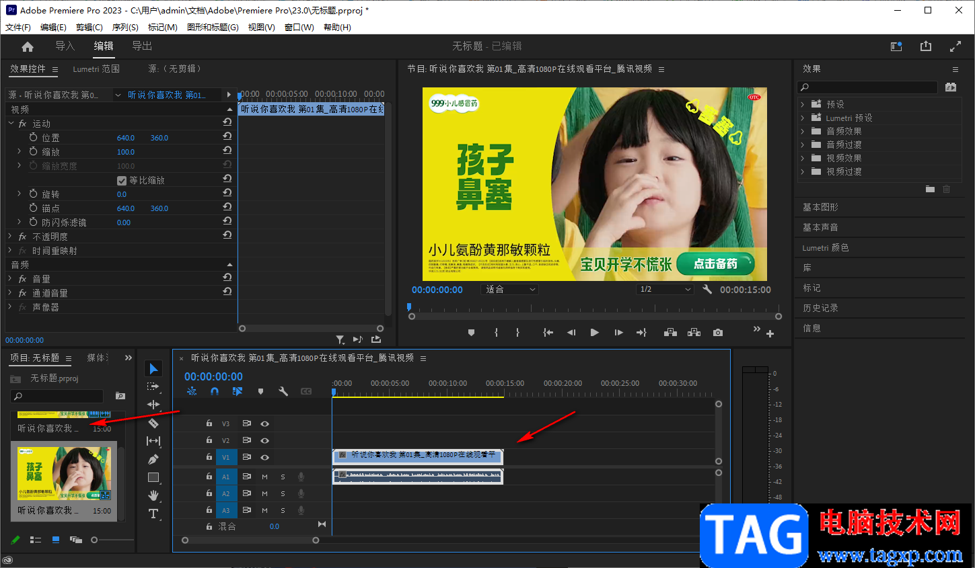This screenshot has width=975, height=568.
Task: Expand Audio Effects folder
Action: [x=803, y=131]
